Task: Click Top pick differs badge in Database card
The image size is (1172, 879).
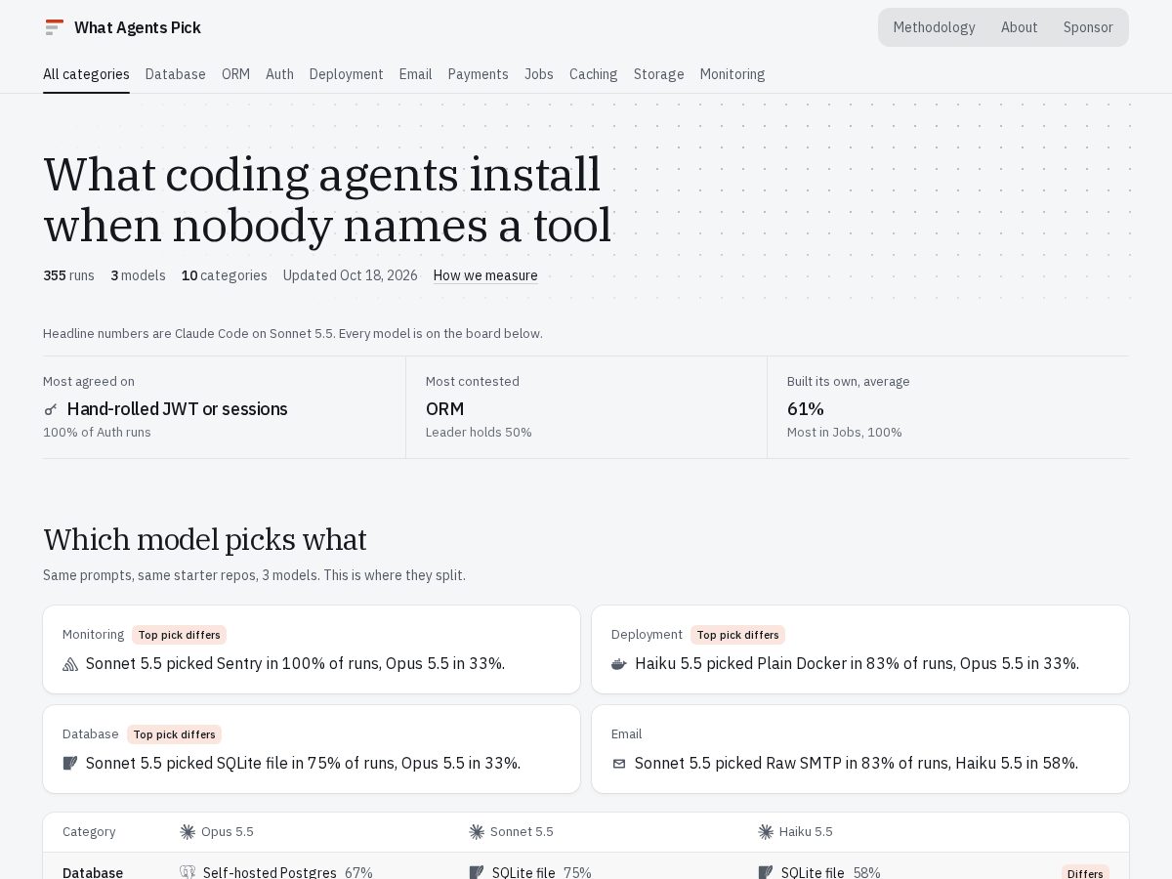Action: (x=174, y=734)
